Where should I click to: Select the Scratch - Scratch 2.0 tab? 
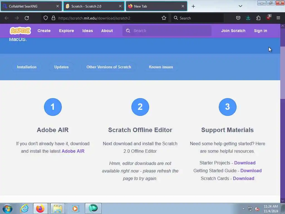(x=94, y=6)
